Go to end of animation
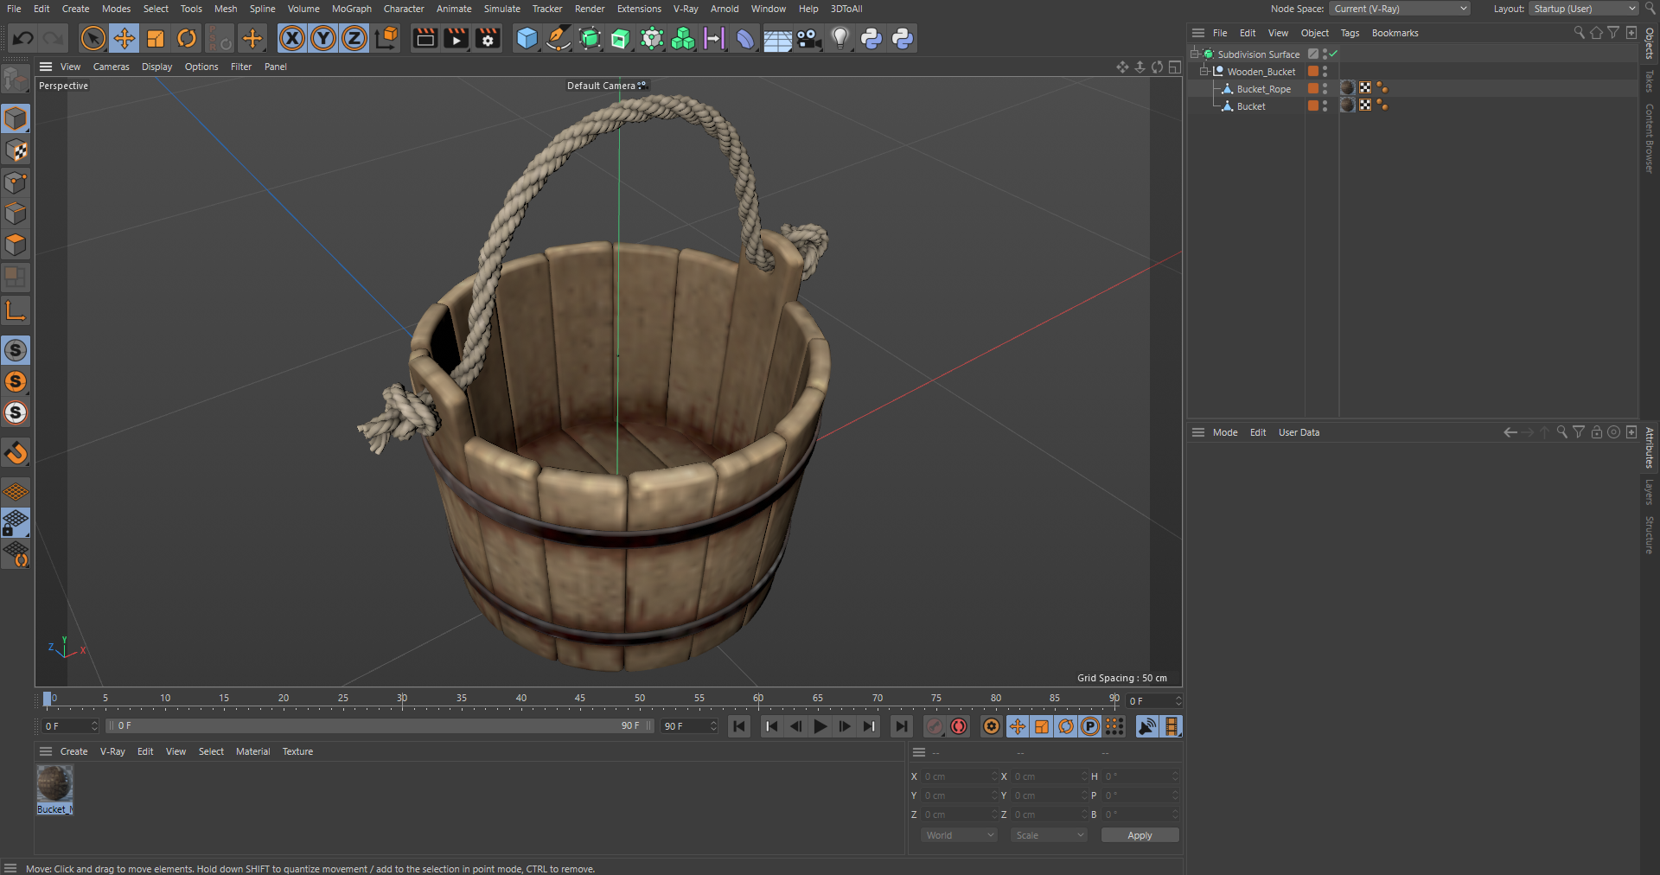Viewport: 1660px width, 875px height. (902, 726)
